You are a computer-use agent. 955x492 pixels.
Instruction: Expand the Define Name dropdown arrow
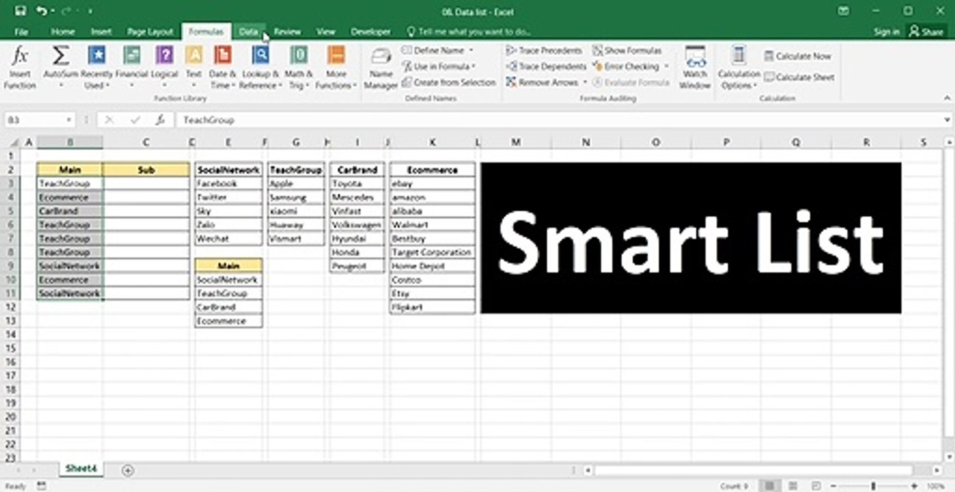coord(471,51)
